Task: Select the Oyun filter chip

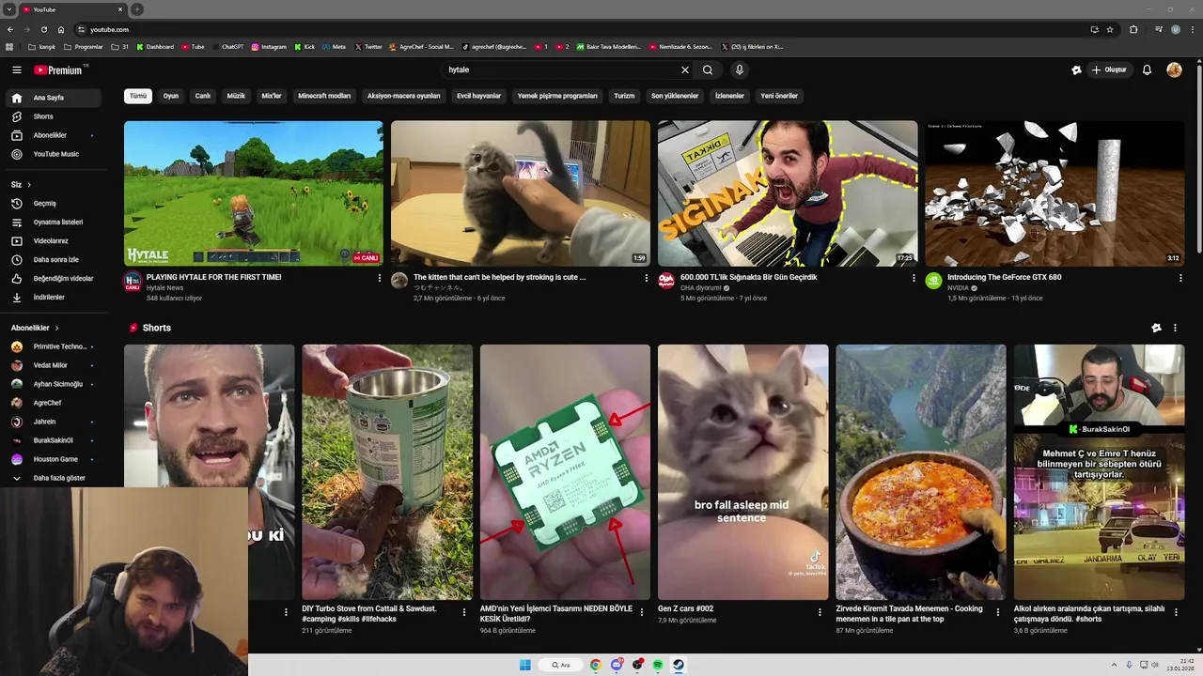Action: [x=170, y=96]
